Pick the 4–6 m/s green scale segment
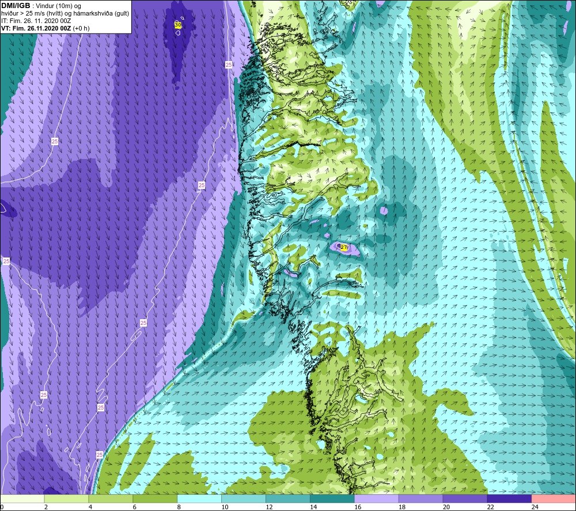576x511 pixels. pyautogui.click(x=111, y=498)
